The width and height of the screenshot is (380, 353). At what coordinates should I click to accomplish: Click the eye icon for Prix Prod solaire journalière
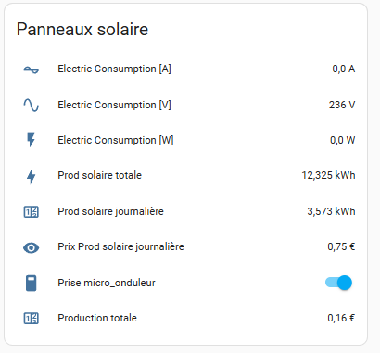coord(32,247)
